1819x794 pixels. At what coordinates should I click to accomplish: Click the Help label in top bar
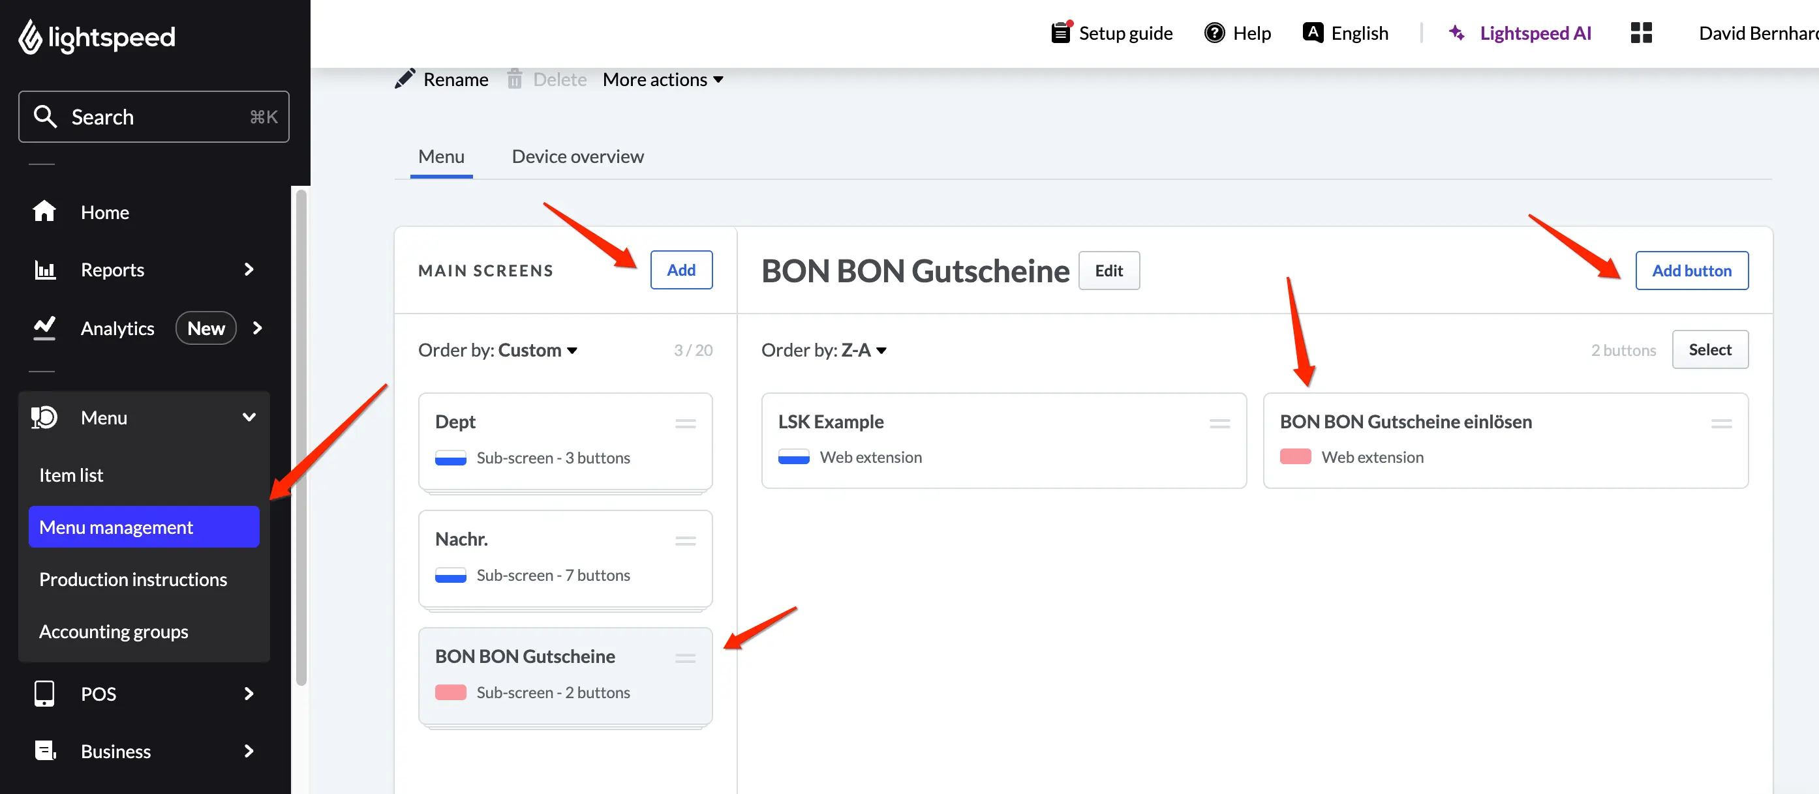pyautogui.click(x=1251, y=33)
